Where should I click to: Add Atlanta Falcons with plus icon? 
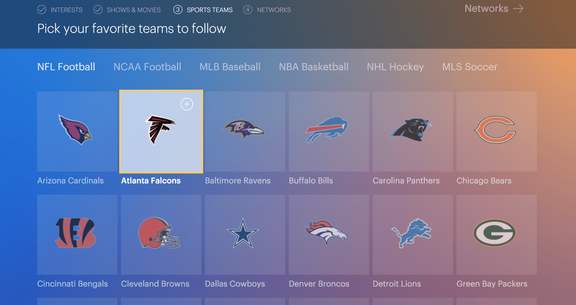pos(186,104)
